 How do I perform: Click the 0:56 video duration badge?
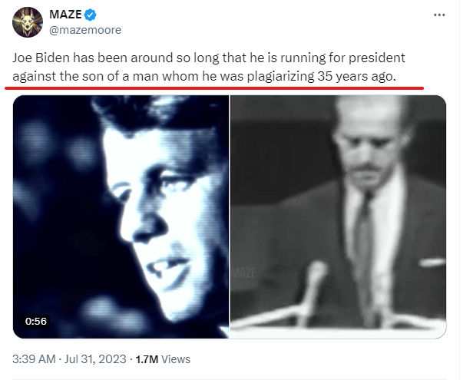click(x=37, y=322)
